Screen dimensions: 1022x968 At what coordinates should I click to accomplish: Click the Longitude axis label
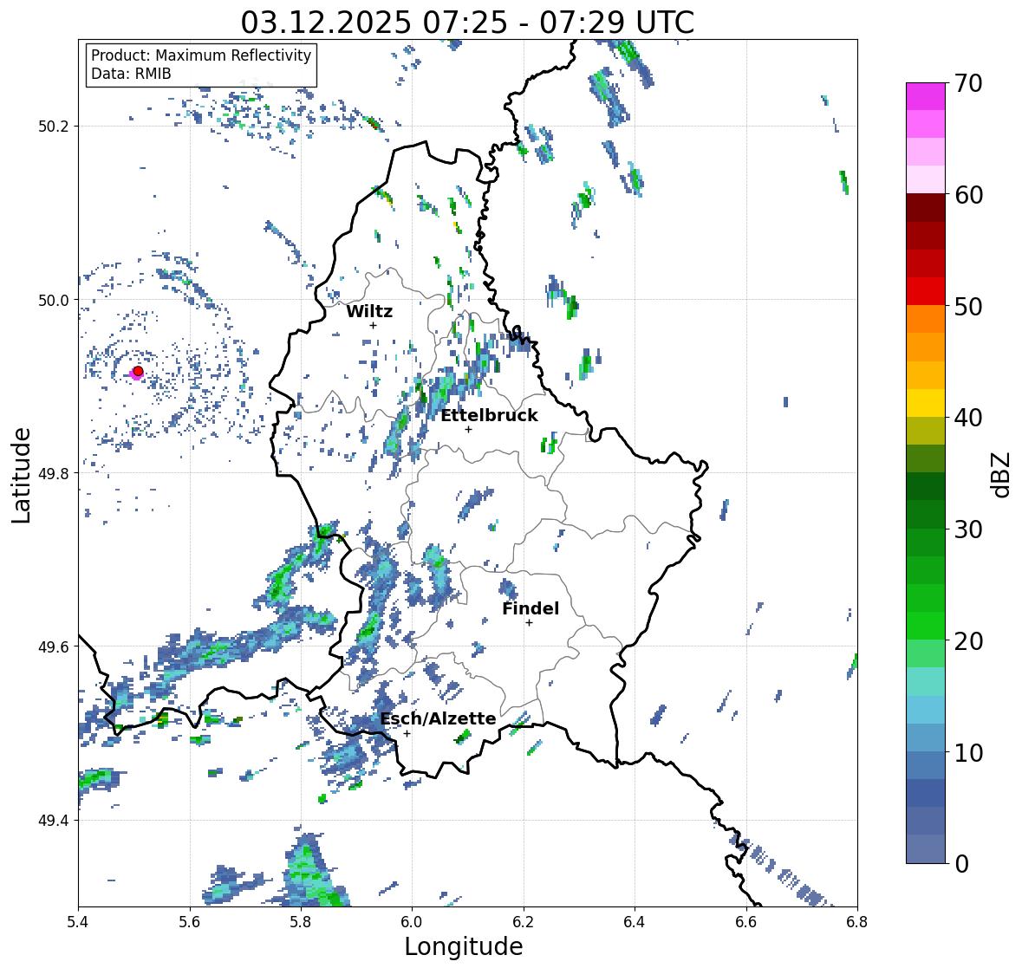point(464,946)
